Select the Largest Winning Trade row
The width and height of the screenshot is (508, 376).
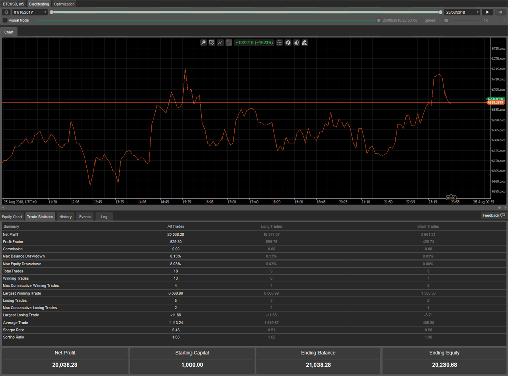click(x=254, y=293)
